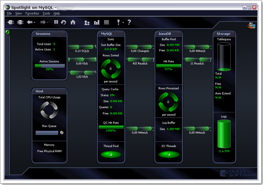Click the Total CPU Usage spinner
Screen dimensions: 263x185
pos(49,110)
